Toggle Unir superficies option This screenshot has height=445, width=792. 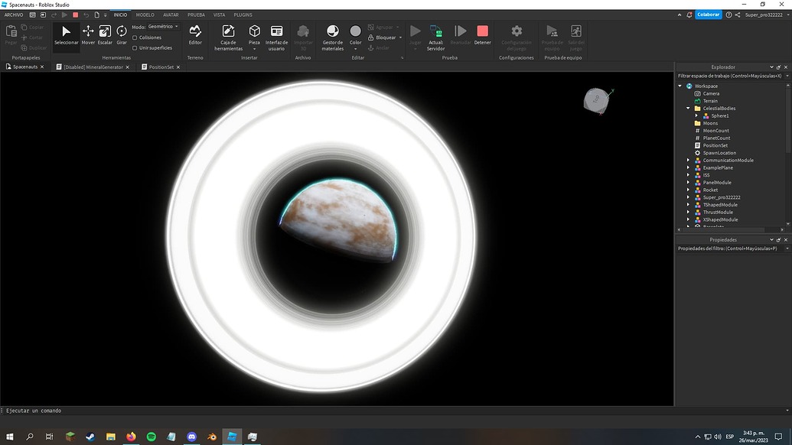tap(135, 47)
